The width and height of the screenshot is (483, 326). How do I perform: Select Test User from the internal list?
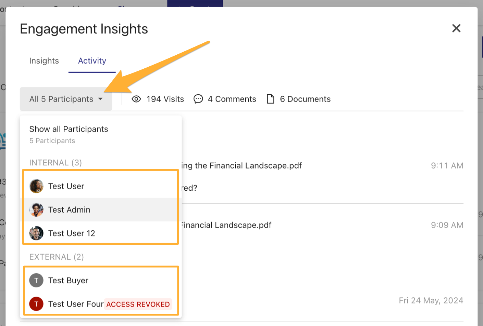[66, 186]
